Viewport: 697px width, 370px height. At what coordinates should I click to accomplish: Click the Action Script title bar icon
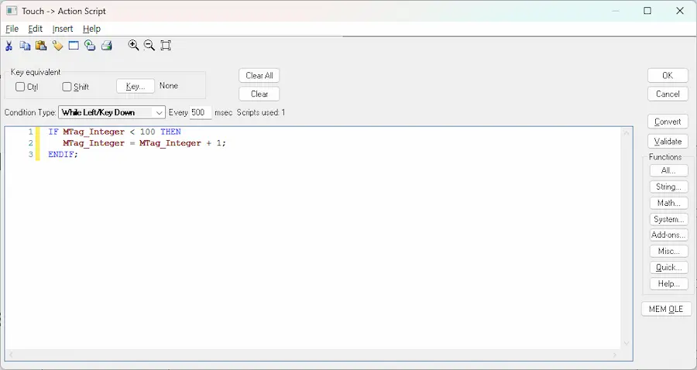[12, 11]
